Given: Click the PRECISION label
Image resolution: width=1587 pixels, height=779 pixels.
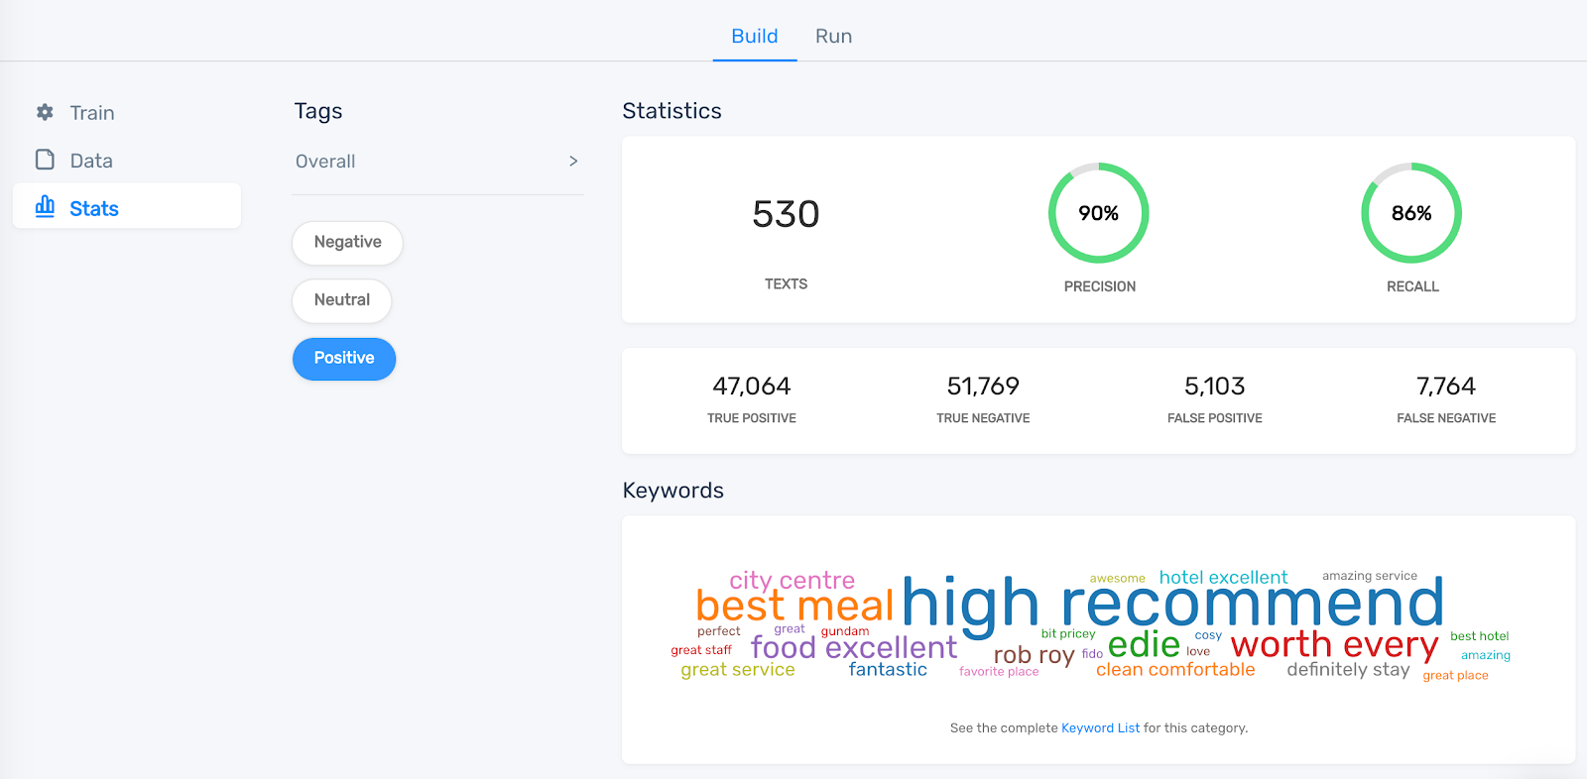Looking at the screenshot, I should tap(1100, 286).
